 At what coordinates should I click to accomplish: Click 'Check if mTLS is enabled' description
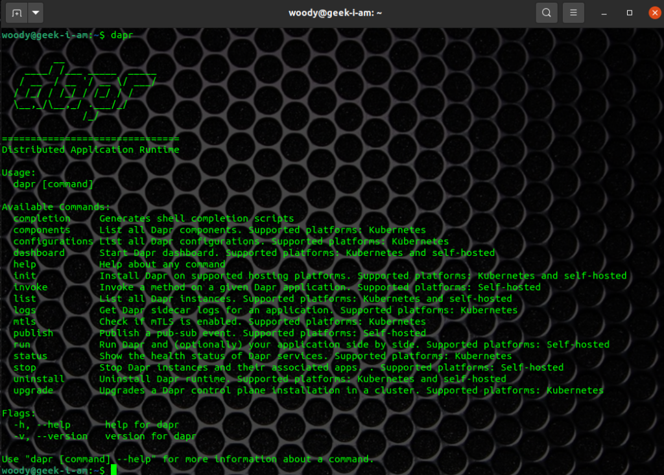click(x=171, y=321)
